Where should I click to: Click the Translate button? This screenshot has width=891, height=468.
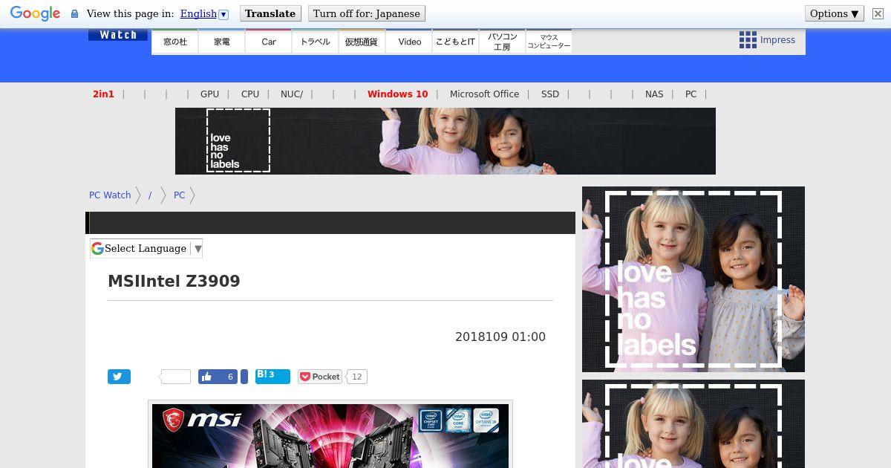coord(270,13)
